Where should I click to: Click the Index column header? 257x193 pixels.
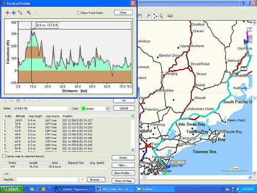point(8,116)
